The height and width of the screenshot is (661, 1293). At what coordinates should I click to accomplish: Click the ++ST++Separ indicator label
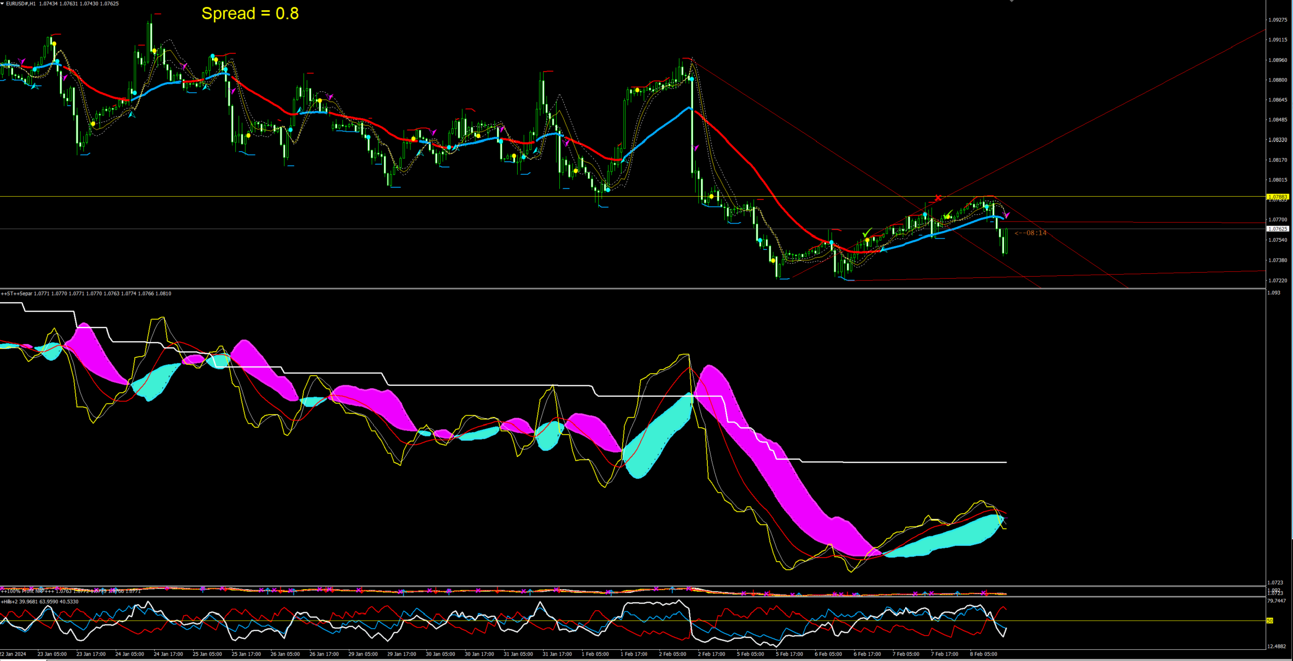17,293
